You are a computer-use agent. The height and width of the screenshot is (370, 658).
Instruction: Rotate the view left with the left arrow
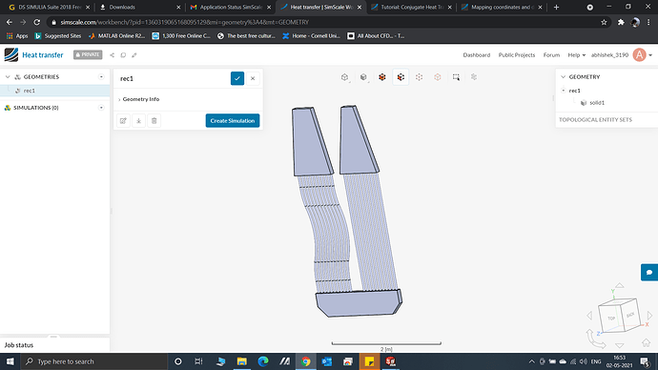click(589, 316)
